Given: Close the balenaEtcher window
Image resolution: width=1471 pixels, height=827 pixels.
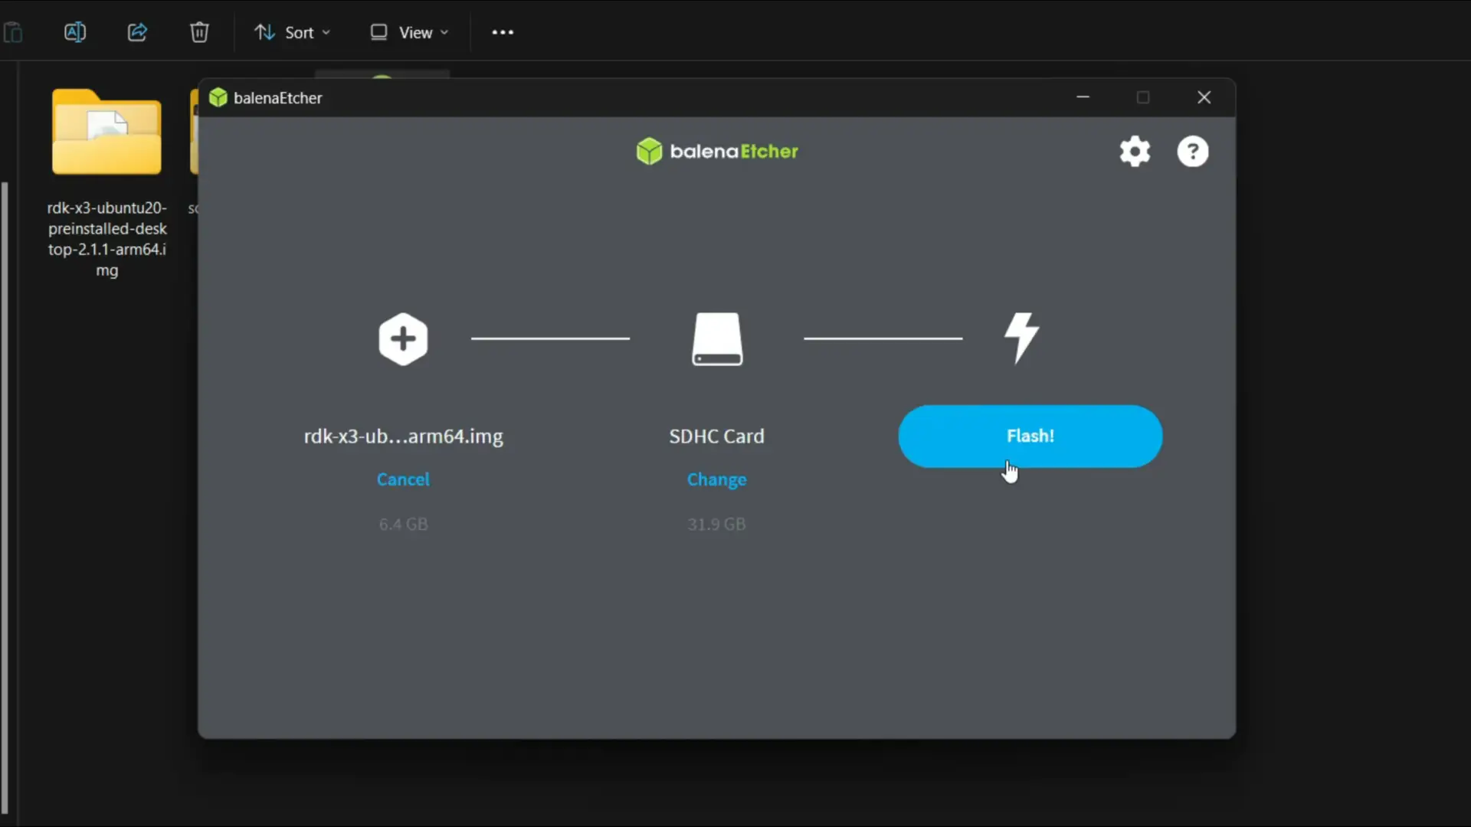Looking at the screenshot, I should tap(1204, 97).
